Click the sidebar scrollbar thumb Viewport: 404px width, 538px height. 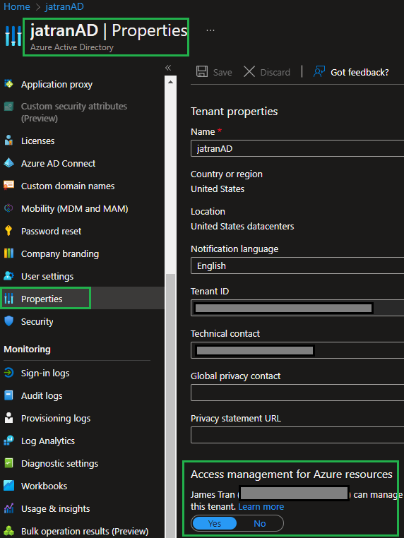point(170,405)
